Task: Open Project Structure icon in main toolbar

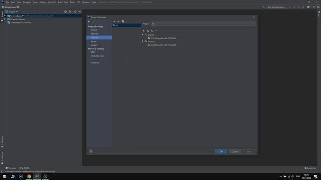Action: (309, 7)
